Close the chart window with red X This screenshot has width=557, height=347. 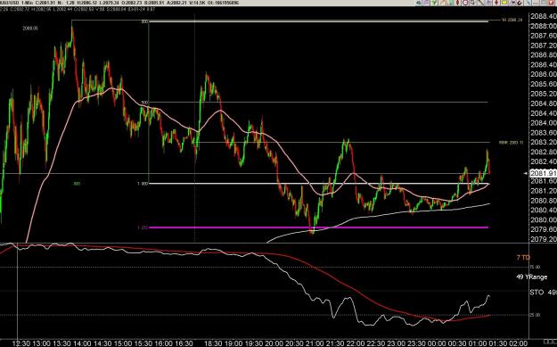[x=551, y=3]
